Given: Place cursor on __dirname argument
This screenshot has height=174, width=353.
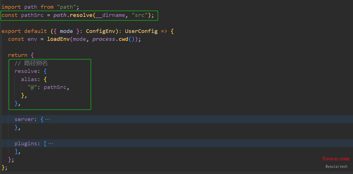Looking at the screenshot, I should (x=110, y=15).
